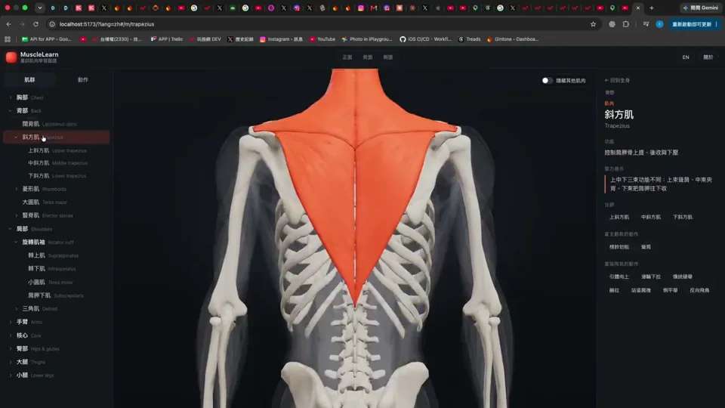Collapse the 背部 Back group
This screenshot has height=408, width=725.
11,111
